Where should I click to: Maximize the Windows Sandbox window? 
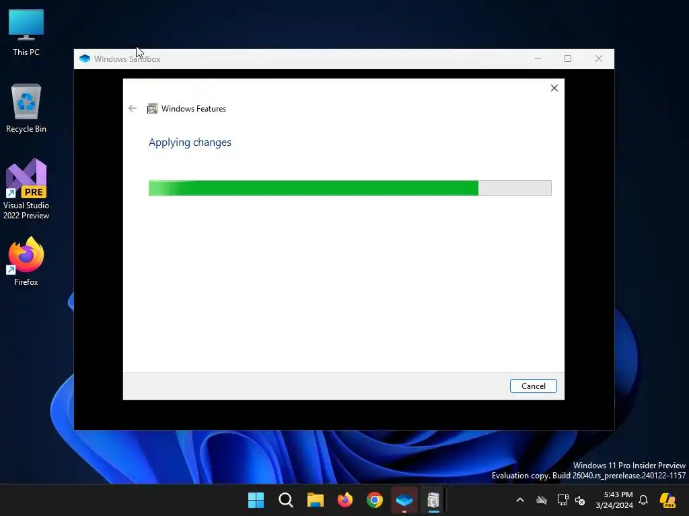tap(568, 59)
